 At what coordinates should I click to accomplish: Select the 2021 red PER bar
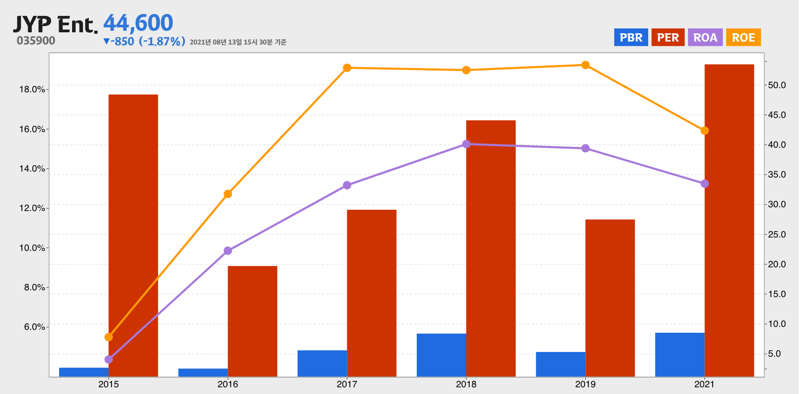point(729,220)
